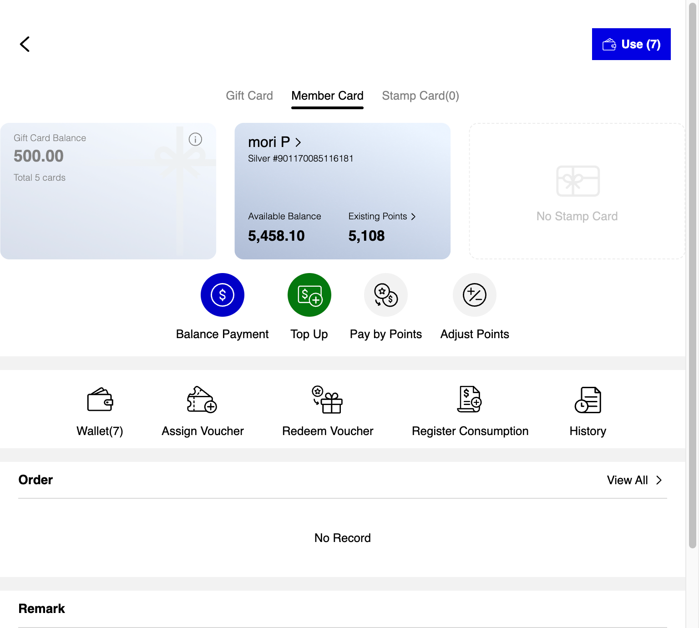This screenshot has height=628, width=699.
Task: Expand orders with View All chevron
Action: coord(659,480)
